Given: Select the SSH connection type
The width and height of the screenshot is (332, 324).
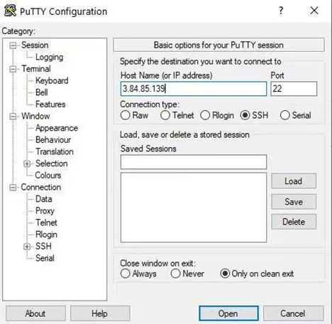Looking at the screenshot, I should pyautogui.click(x=245, y=115).
